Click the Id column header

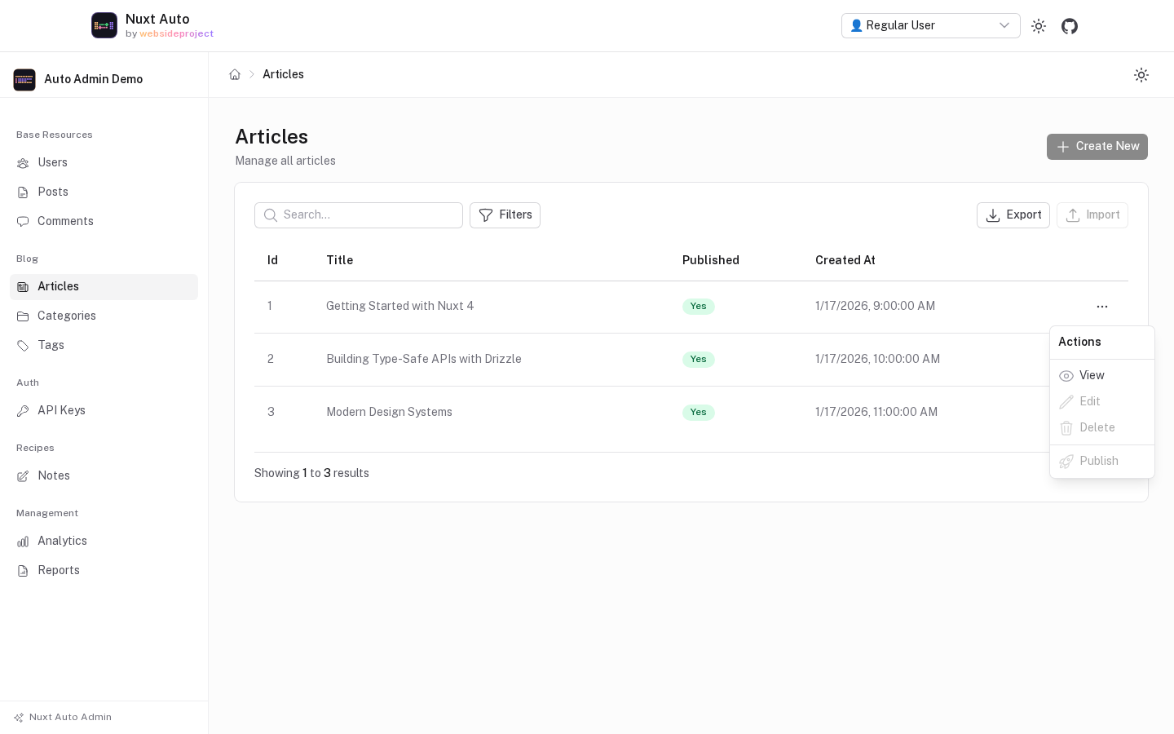coord(272,260)
